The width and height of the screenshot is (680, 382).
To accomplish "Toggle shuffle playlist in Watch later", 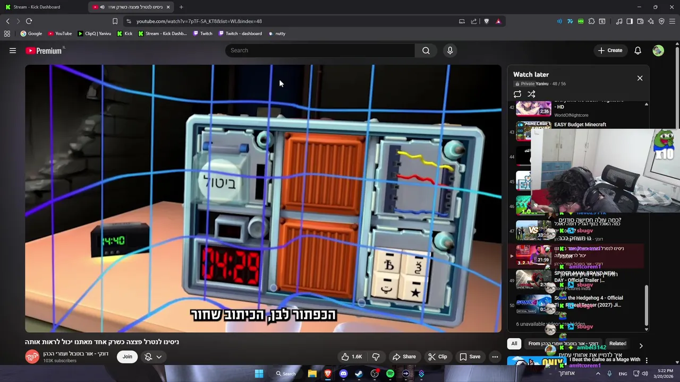I will coord(531,94).
